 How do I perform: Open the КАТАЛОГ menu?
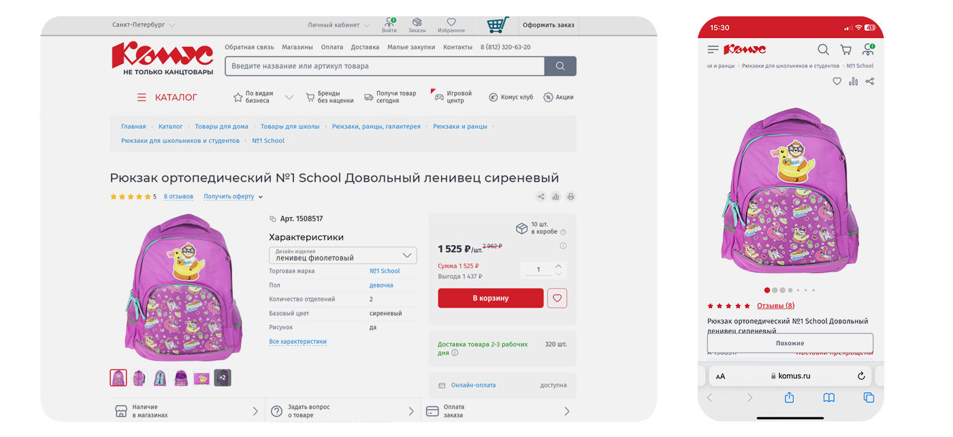(167, 97)
